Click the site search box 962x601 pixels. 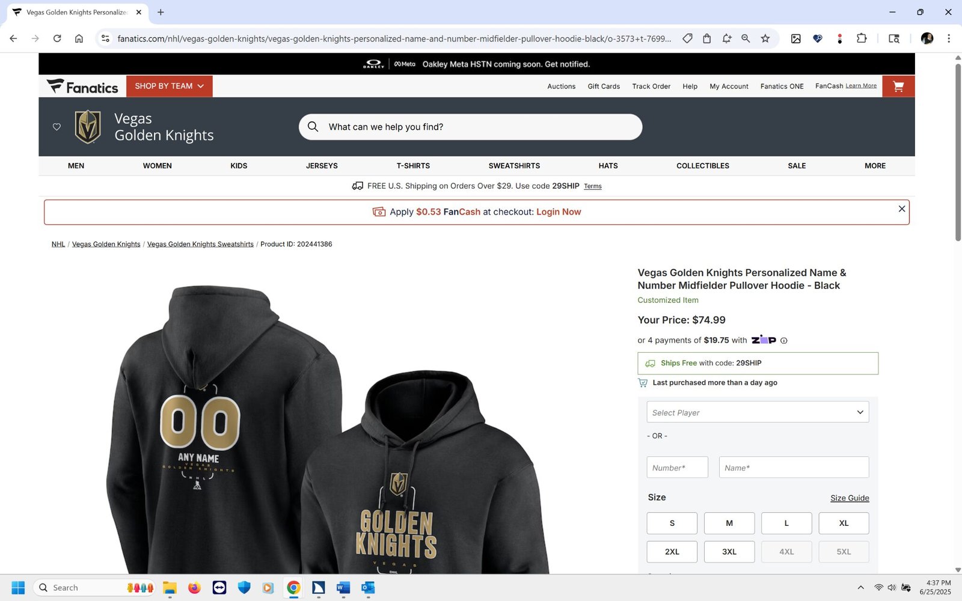pos(470,127)
